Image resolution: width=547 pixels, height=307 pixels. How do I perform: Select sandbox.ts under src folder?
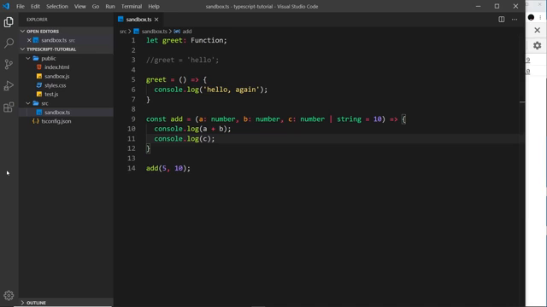coord(57,113)
